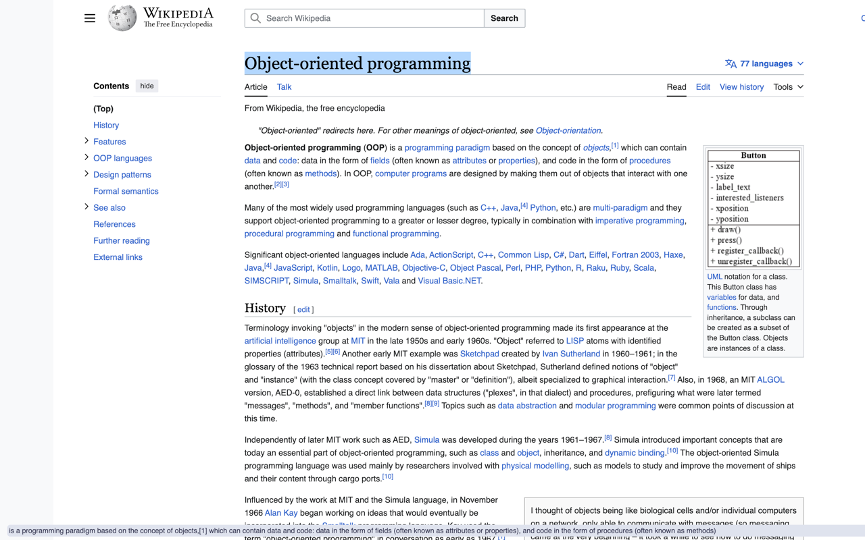The image size is (865, 540).
Task: Go to History in contents sidebar
Action: (x=106, y=125)
